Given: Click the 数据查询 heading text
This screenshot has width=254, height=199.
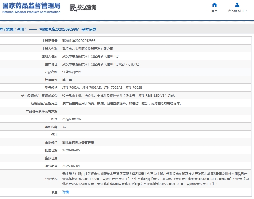Looking at the screenshot, I should [87, 7].
